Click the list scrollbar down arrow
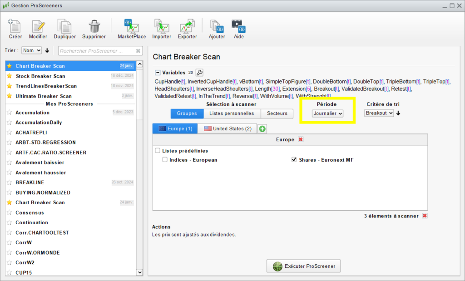The width and height of the screenshot is (465, 281). 140,272
